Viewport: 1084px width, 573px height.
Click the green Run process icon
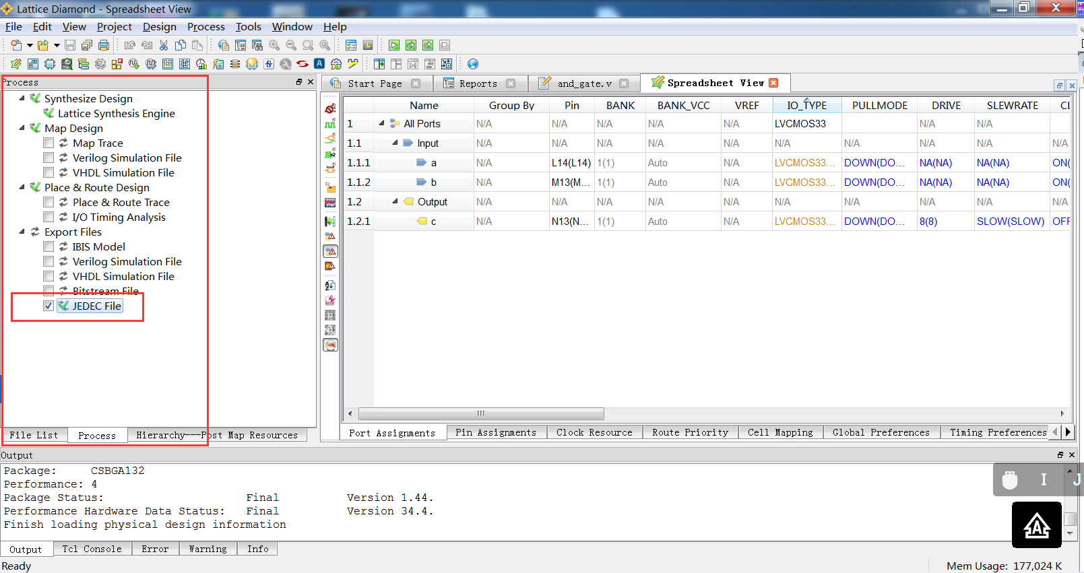coord(394,45)
